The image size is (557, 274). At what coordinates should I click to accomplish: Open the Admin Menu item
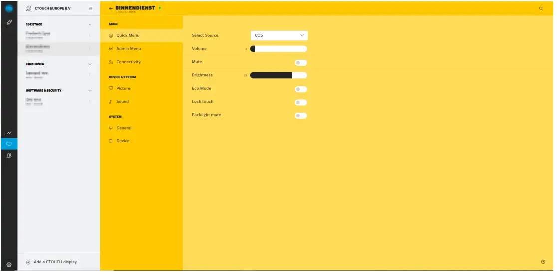pyautogui.click(x=141, y=48)
